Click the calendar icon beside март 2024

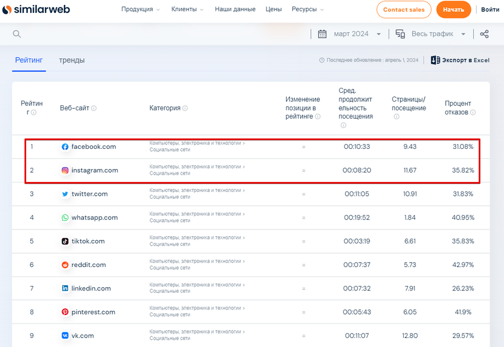(322, 34)
